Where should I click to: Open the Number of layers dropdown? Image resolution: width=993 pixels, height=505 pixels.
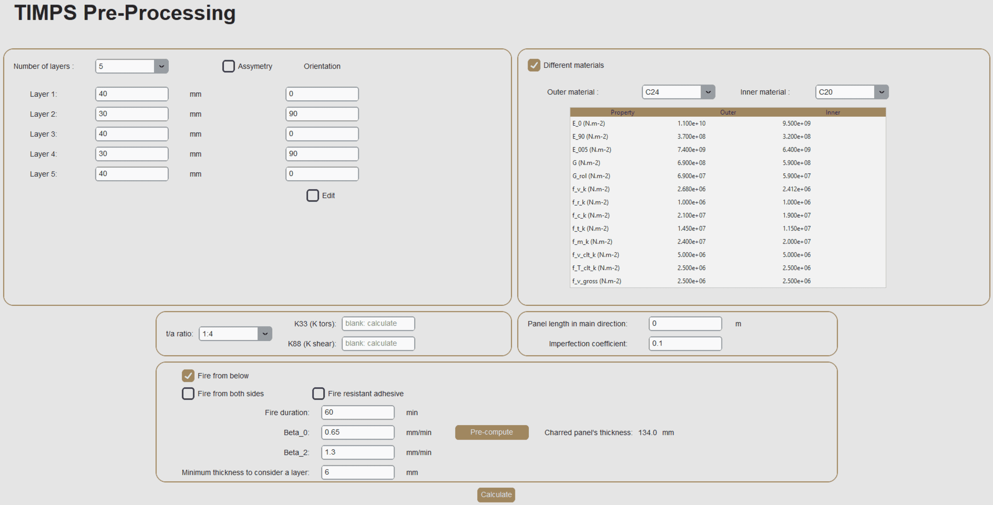[x=132, y=66]
